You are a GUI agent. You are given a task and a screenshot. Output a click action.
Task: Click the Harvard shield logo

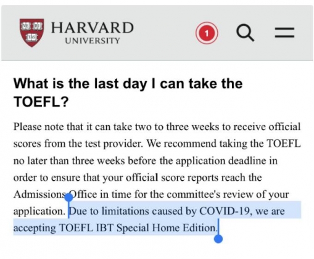[32, 33]
